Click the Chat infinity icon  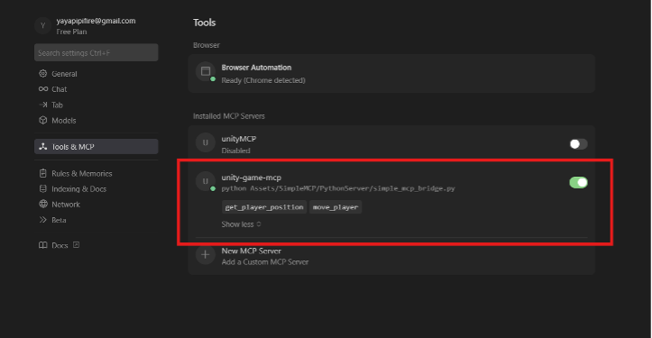[x=42, y=89]
